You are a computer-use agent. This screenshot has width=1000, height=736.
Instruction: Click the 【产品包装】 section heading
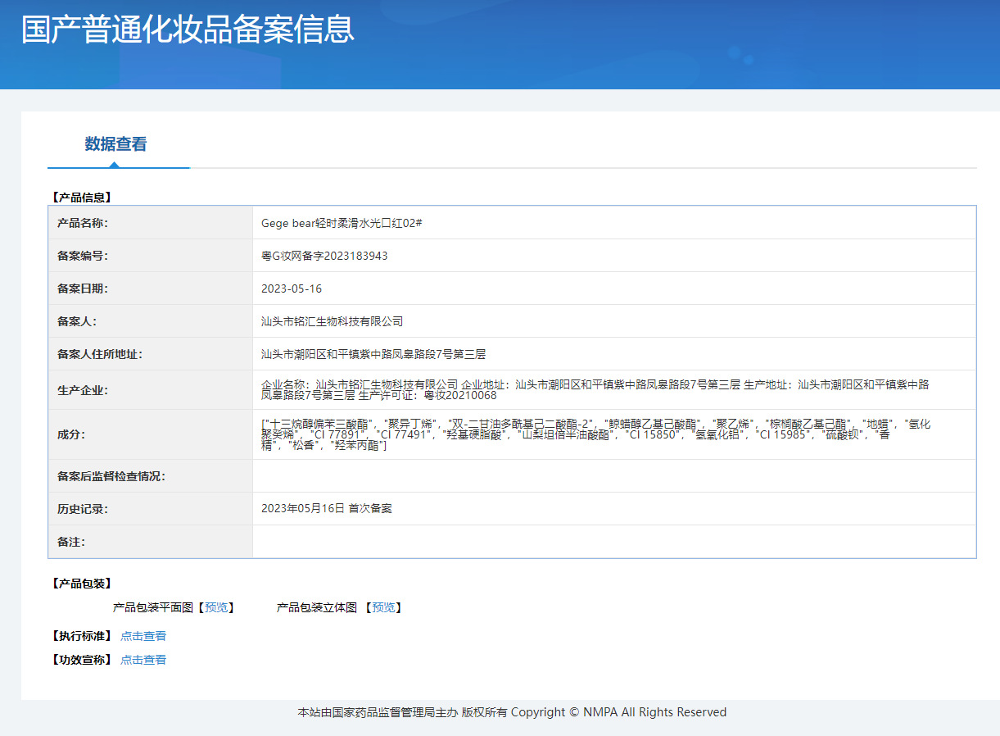[80, 584]
